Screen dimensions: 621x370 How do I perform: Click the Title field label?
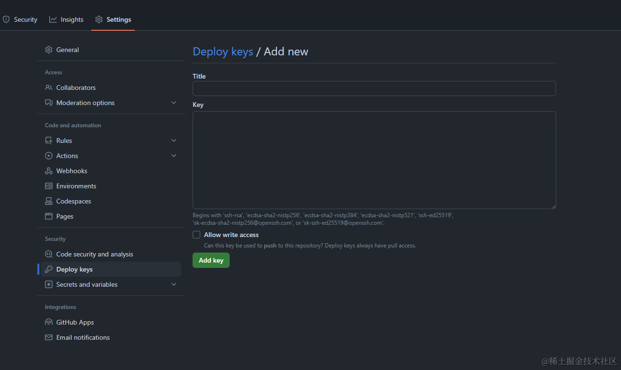click(199, 76)
